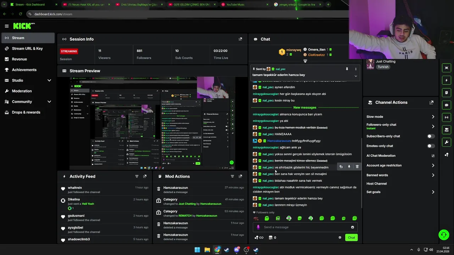Open the shop icon next to 0
Image resolution: width=454 pixels, height=255 pixels.
270,238
